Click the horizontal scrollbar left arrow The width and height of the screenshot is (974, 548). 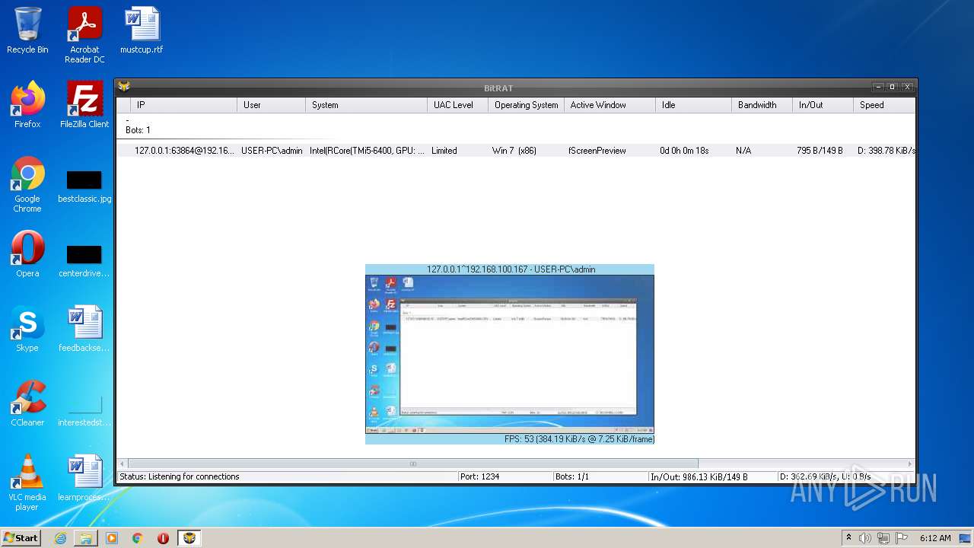123,464
